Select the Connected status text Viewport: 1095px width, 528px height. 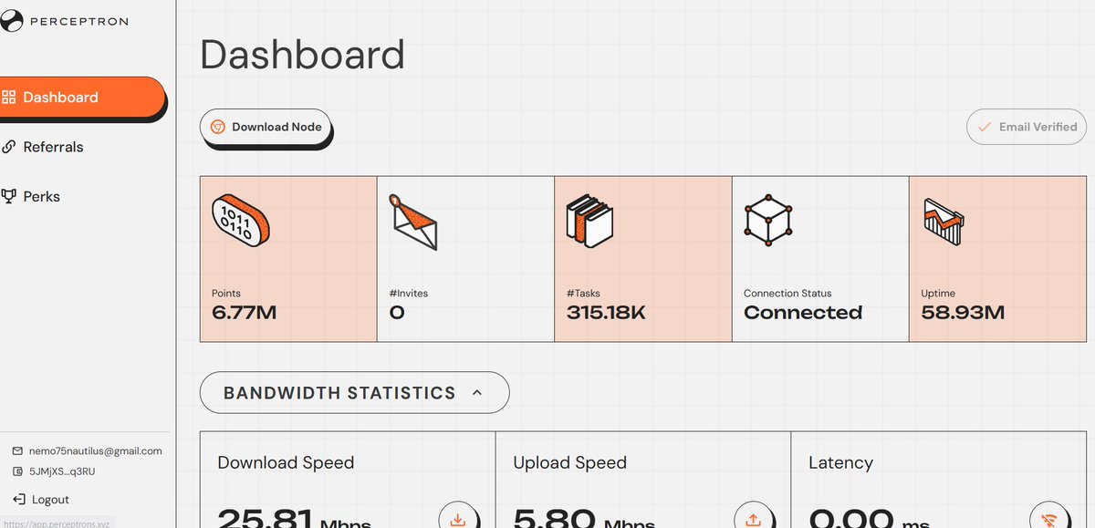pyautogui.click(x=803, y=313)
